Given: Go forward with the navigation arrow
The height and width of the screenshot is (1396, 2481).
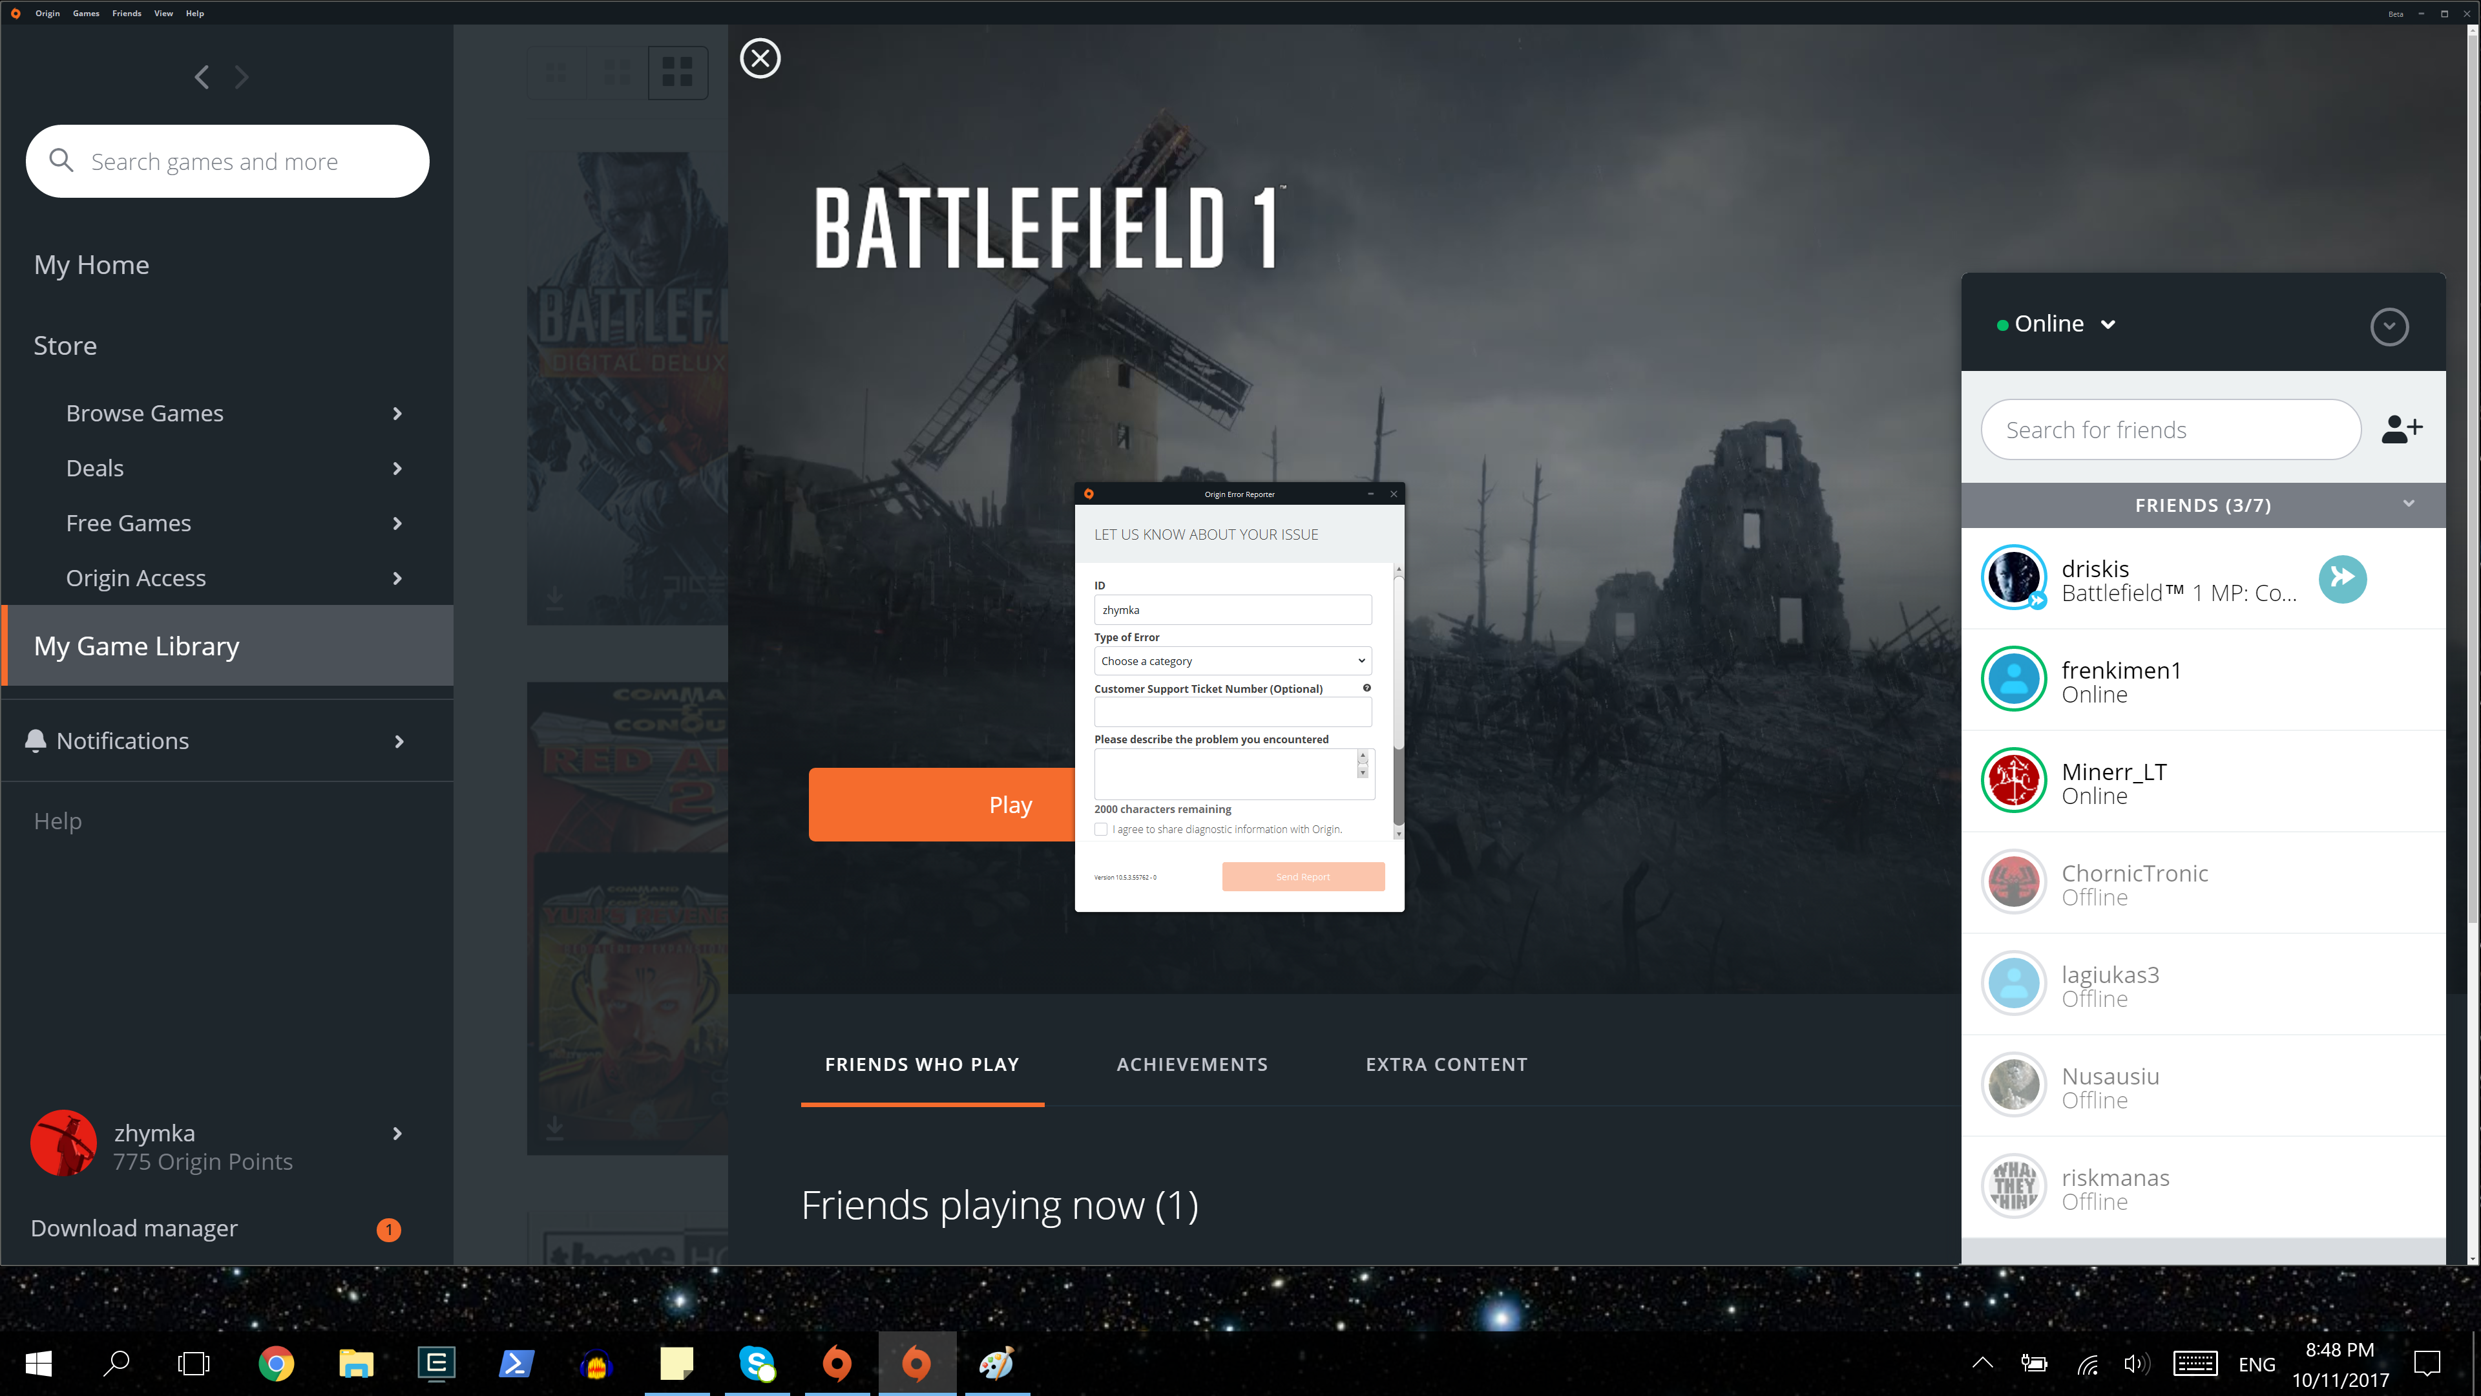Looking at the screenshot, I should point(242,77).
